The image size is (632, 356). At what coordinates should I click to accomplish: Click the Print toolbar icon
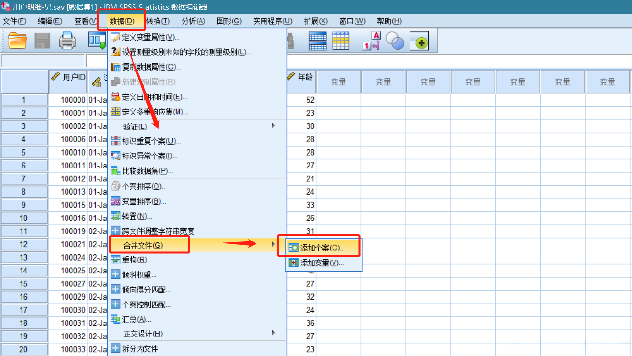67,41
